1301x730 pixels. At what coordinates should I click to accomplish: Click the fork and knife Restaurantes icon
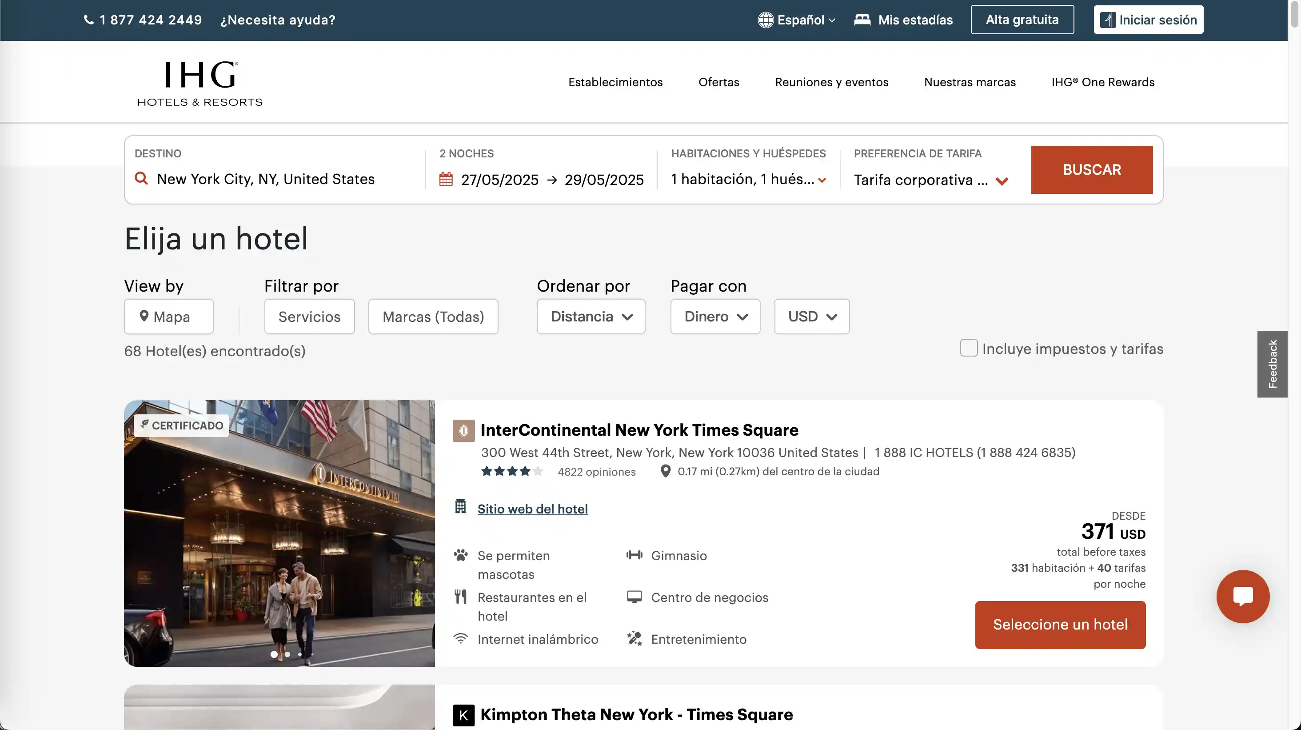coord(460,597)
